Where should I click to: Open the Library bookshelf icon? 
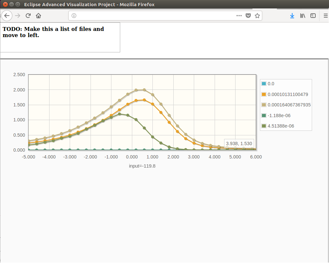coord(303,16)
